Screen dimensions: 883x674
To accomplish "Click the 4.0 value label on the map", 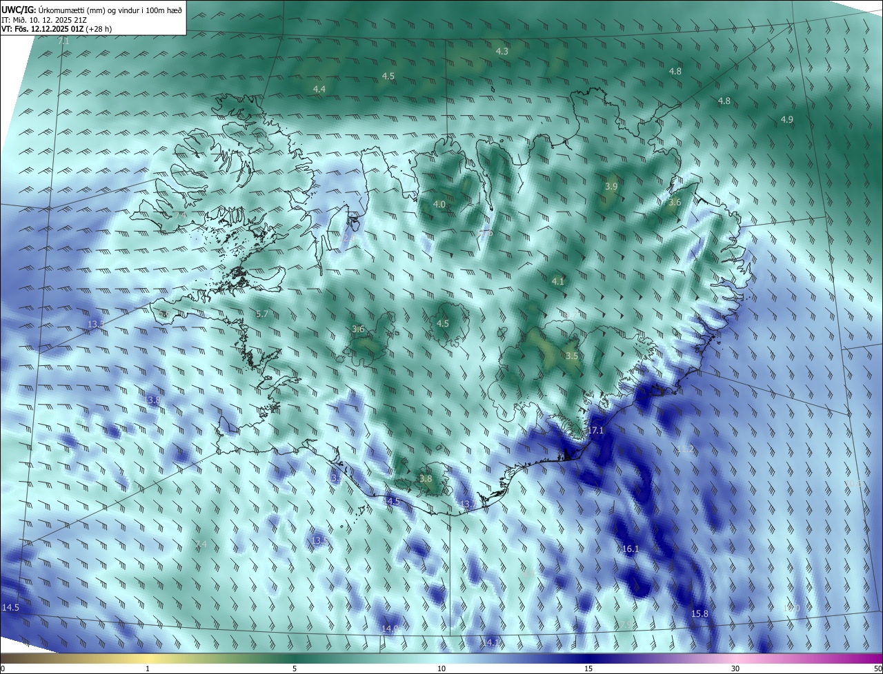I will point(439,205).
